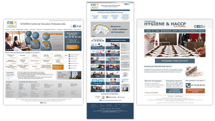
Task: Open the Méthodologie tab on HACCP site
Action: 166,31
